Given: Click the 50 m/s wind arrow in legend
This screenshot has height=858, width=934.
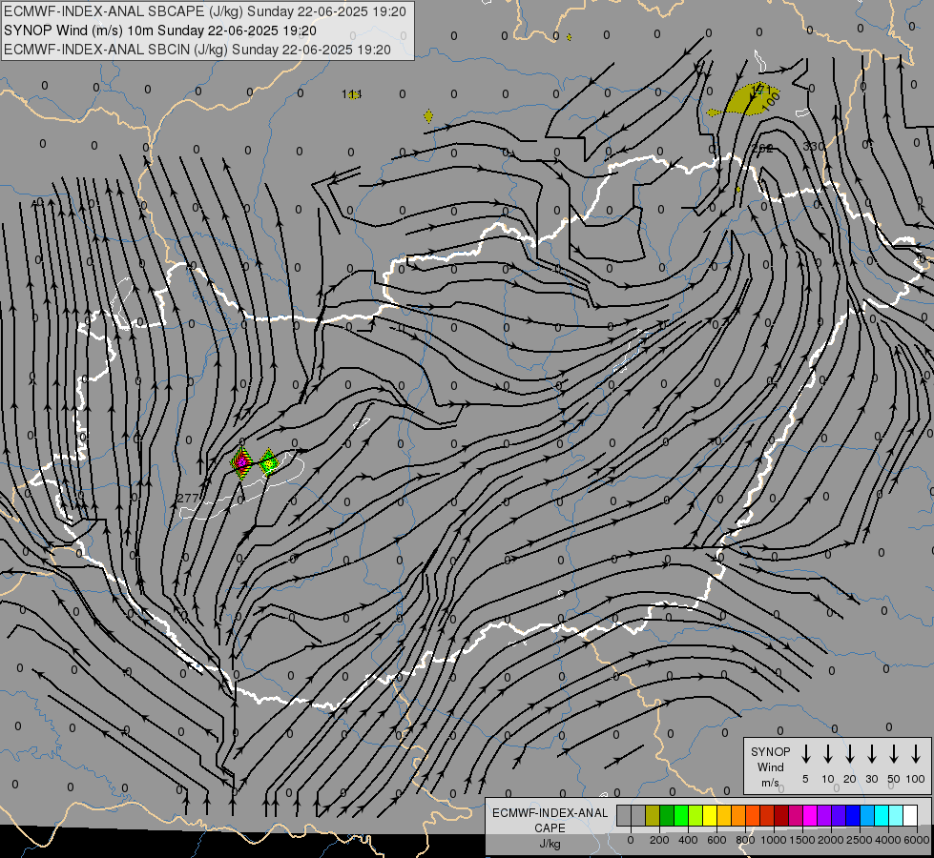Looking at the screenshot, I should pyautogui.click(x=894, y=754).
